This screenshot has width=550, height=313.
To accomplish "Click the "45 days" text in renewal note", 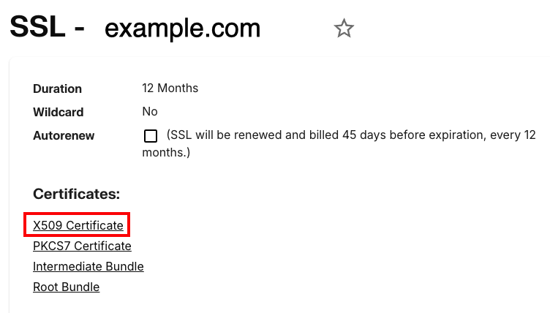I will tap(363, 135).
